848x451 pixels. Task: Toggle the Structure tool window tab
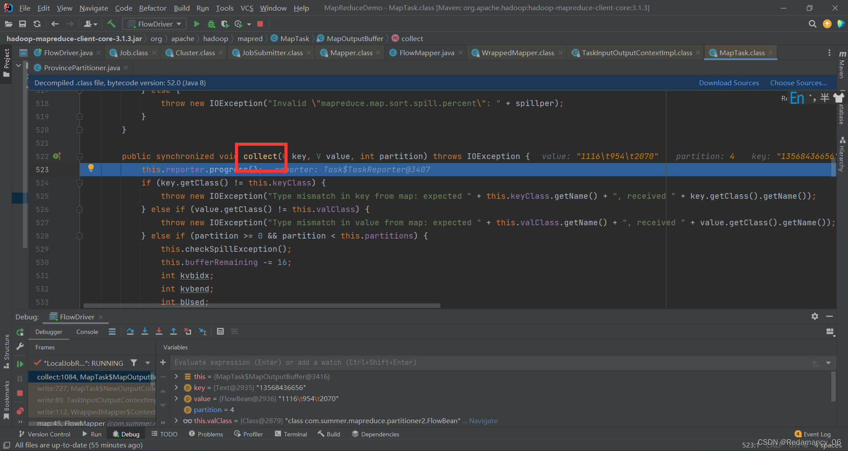tap(6, 351)
